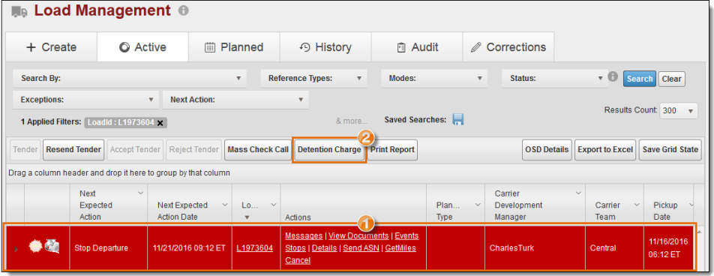Click the Stops link
This screenshot has width=714, height=276.
tap(295, 248)
